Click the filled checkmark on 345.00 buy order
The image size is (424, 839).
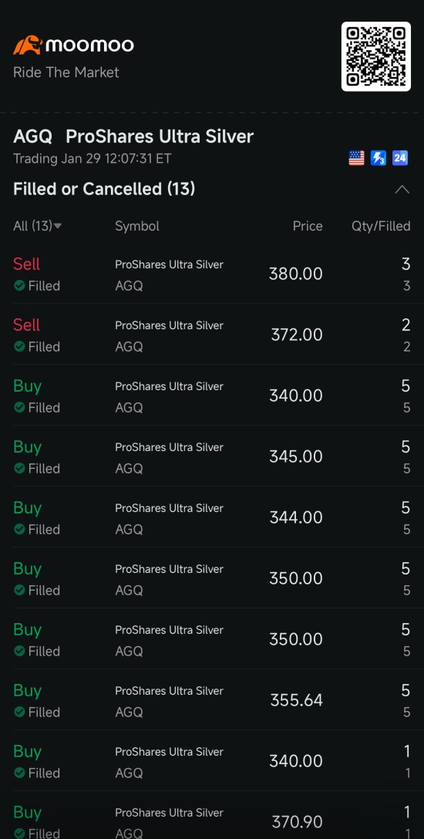[x=19, y=469]
